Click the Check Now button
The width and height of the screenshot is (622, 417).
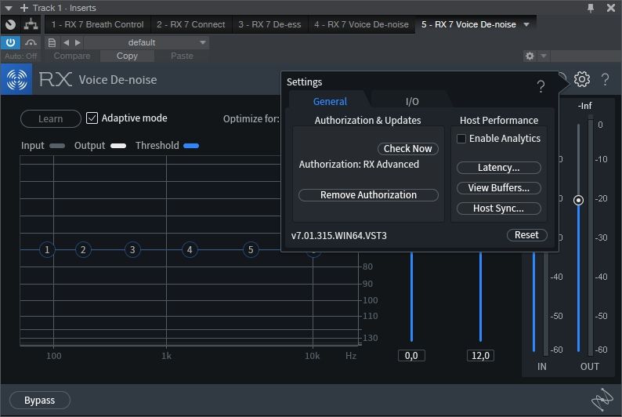[x=407, y=149]
